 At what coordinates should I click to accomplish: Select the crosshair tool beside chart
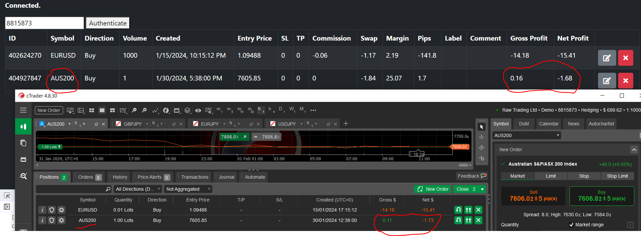(x=482, y=137)
